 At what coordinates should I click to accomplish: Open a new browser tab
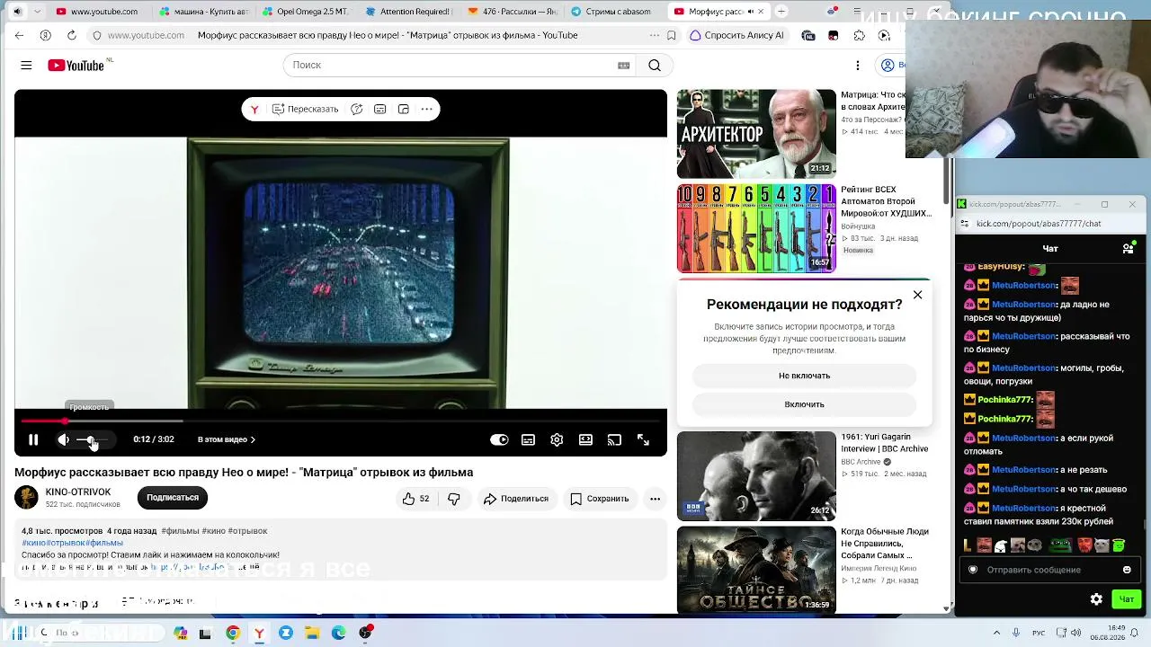coord(781,12)
